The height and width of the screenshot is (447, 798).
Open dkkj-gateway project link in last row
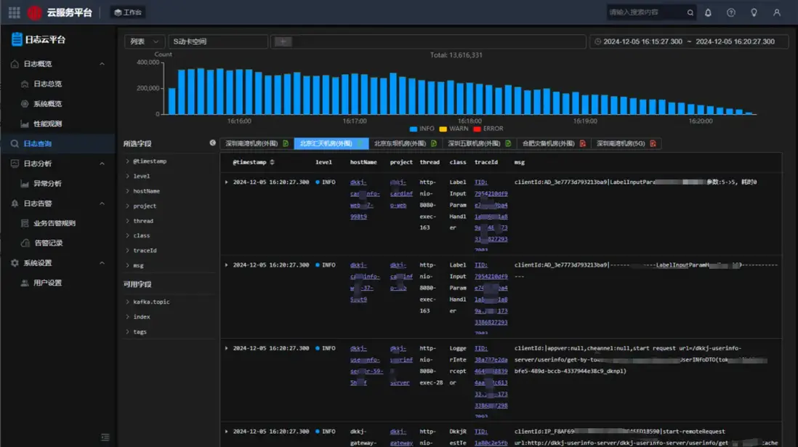tap(401, 438)
